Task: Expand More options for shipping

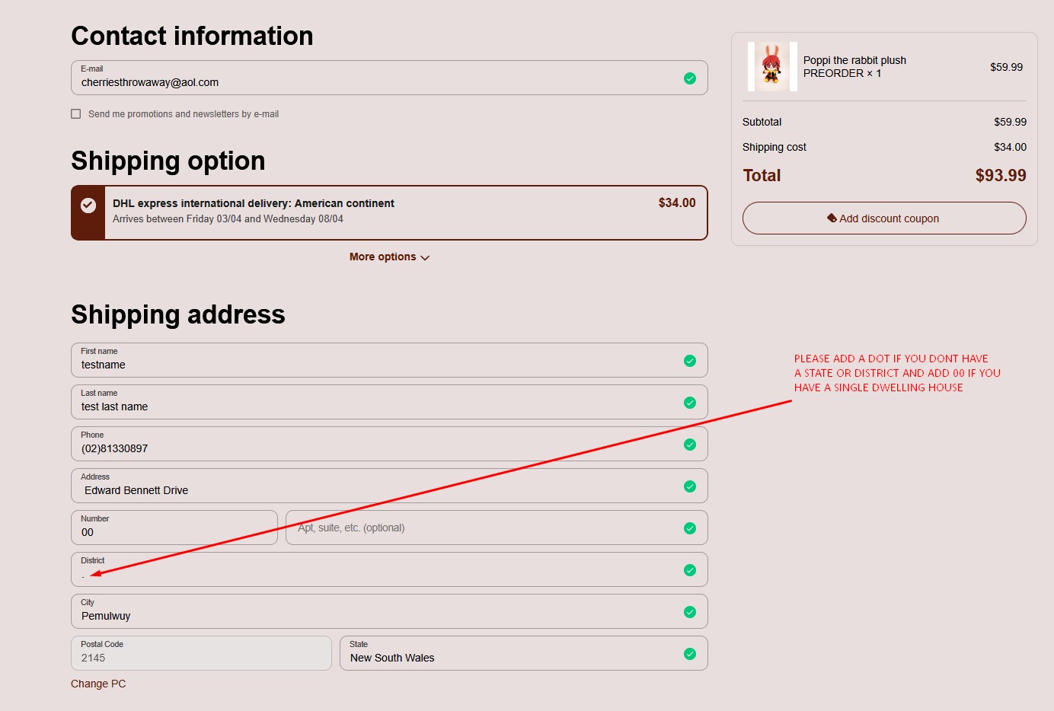Action: [x=389, y=257]
